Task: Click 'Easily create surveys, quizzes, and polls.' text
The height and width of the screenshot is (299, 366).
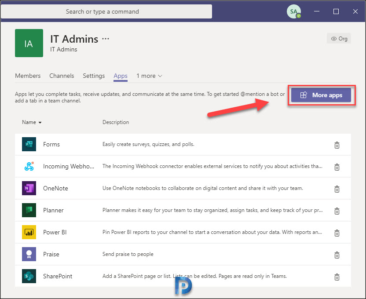Action: tap(148, 144)
